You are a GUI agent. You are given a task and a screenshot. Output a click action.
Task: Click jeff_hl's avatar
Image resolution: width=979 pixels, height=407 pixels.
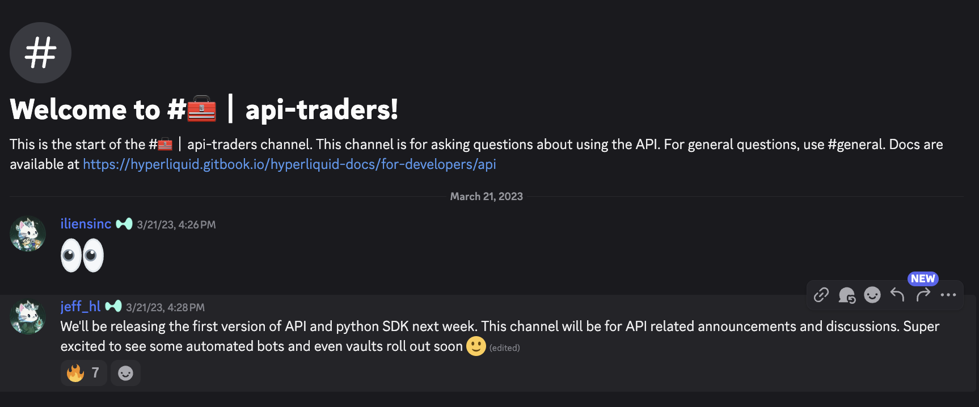click(x=27, y=316)
